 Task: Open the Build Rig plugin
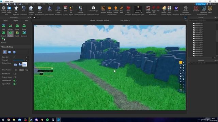coord(16,9)
